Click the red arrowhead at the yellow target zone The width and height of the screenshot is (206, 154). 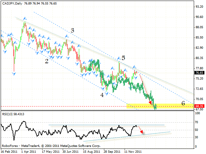point(150,103)
